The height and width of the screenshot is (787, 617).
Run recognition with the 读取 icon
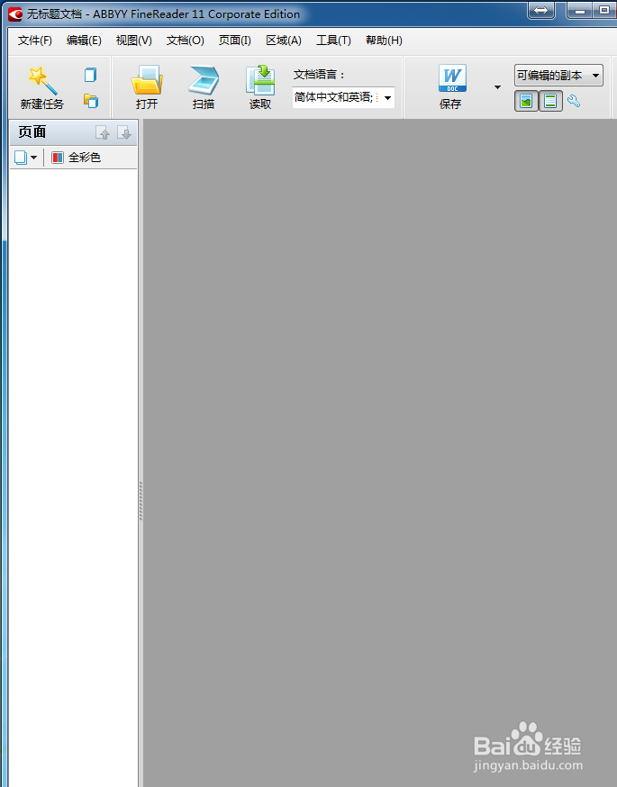(x=260, y=80)
